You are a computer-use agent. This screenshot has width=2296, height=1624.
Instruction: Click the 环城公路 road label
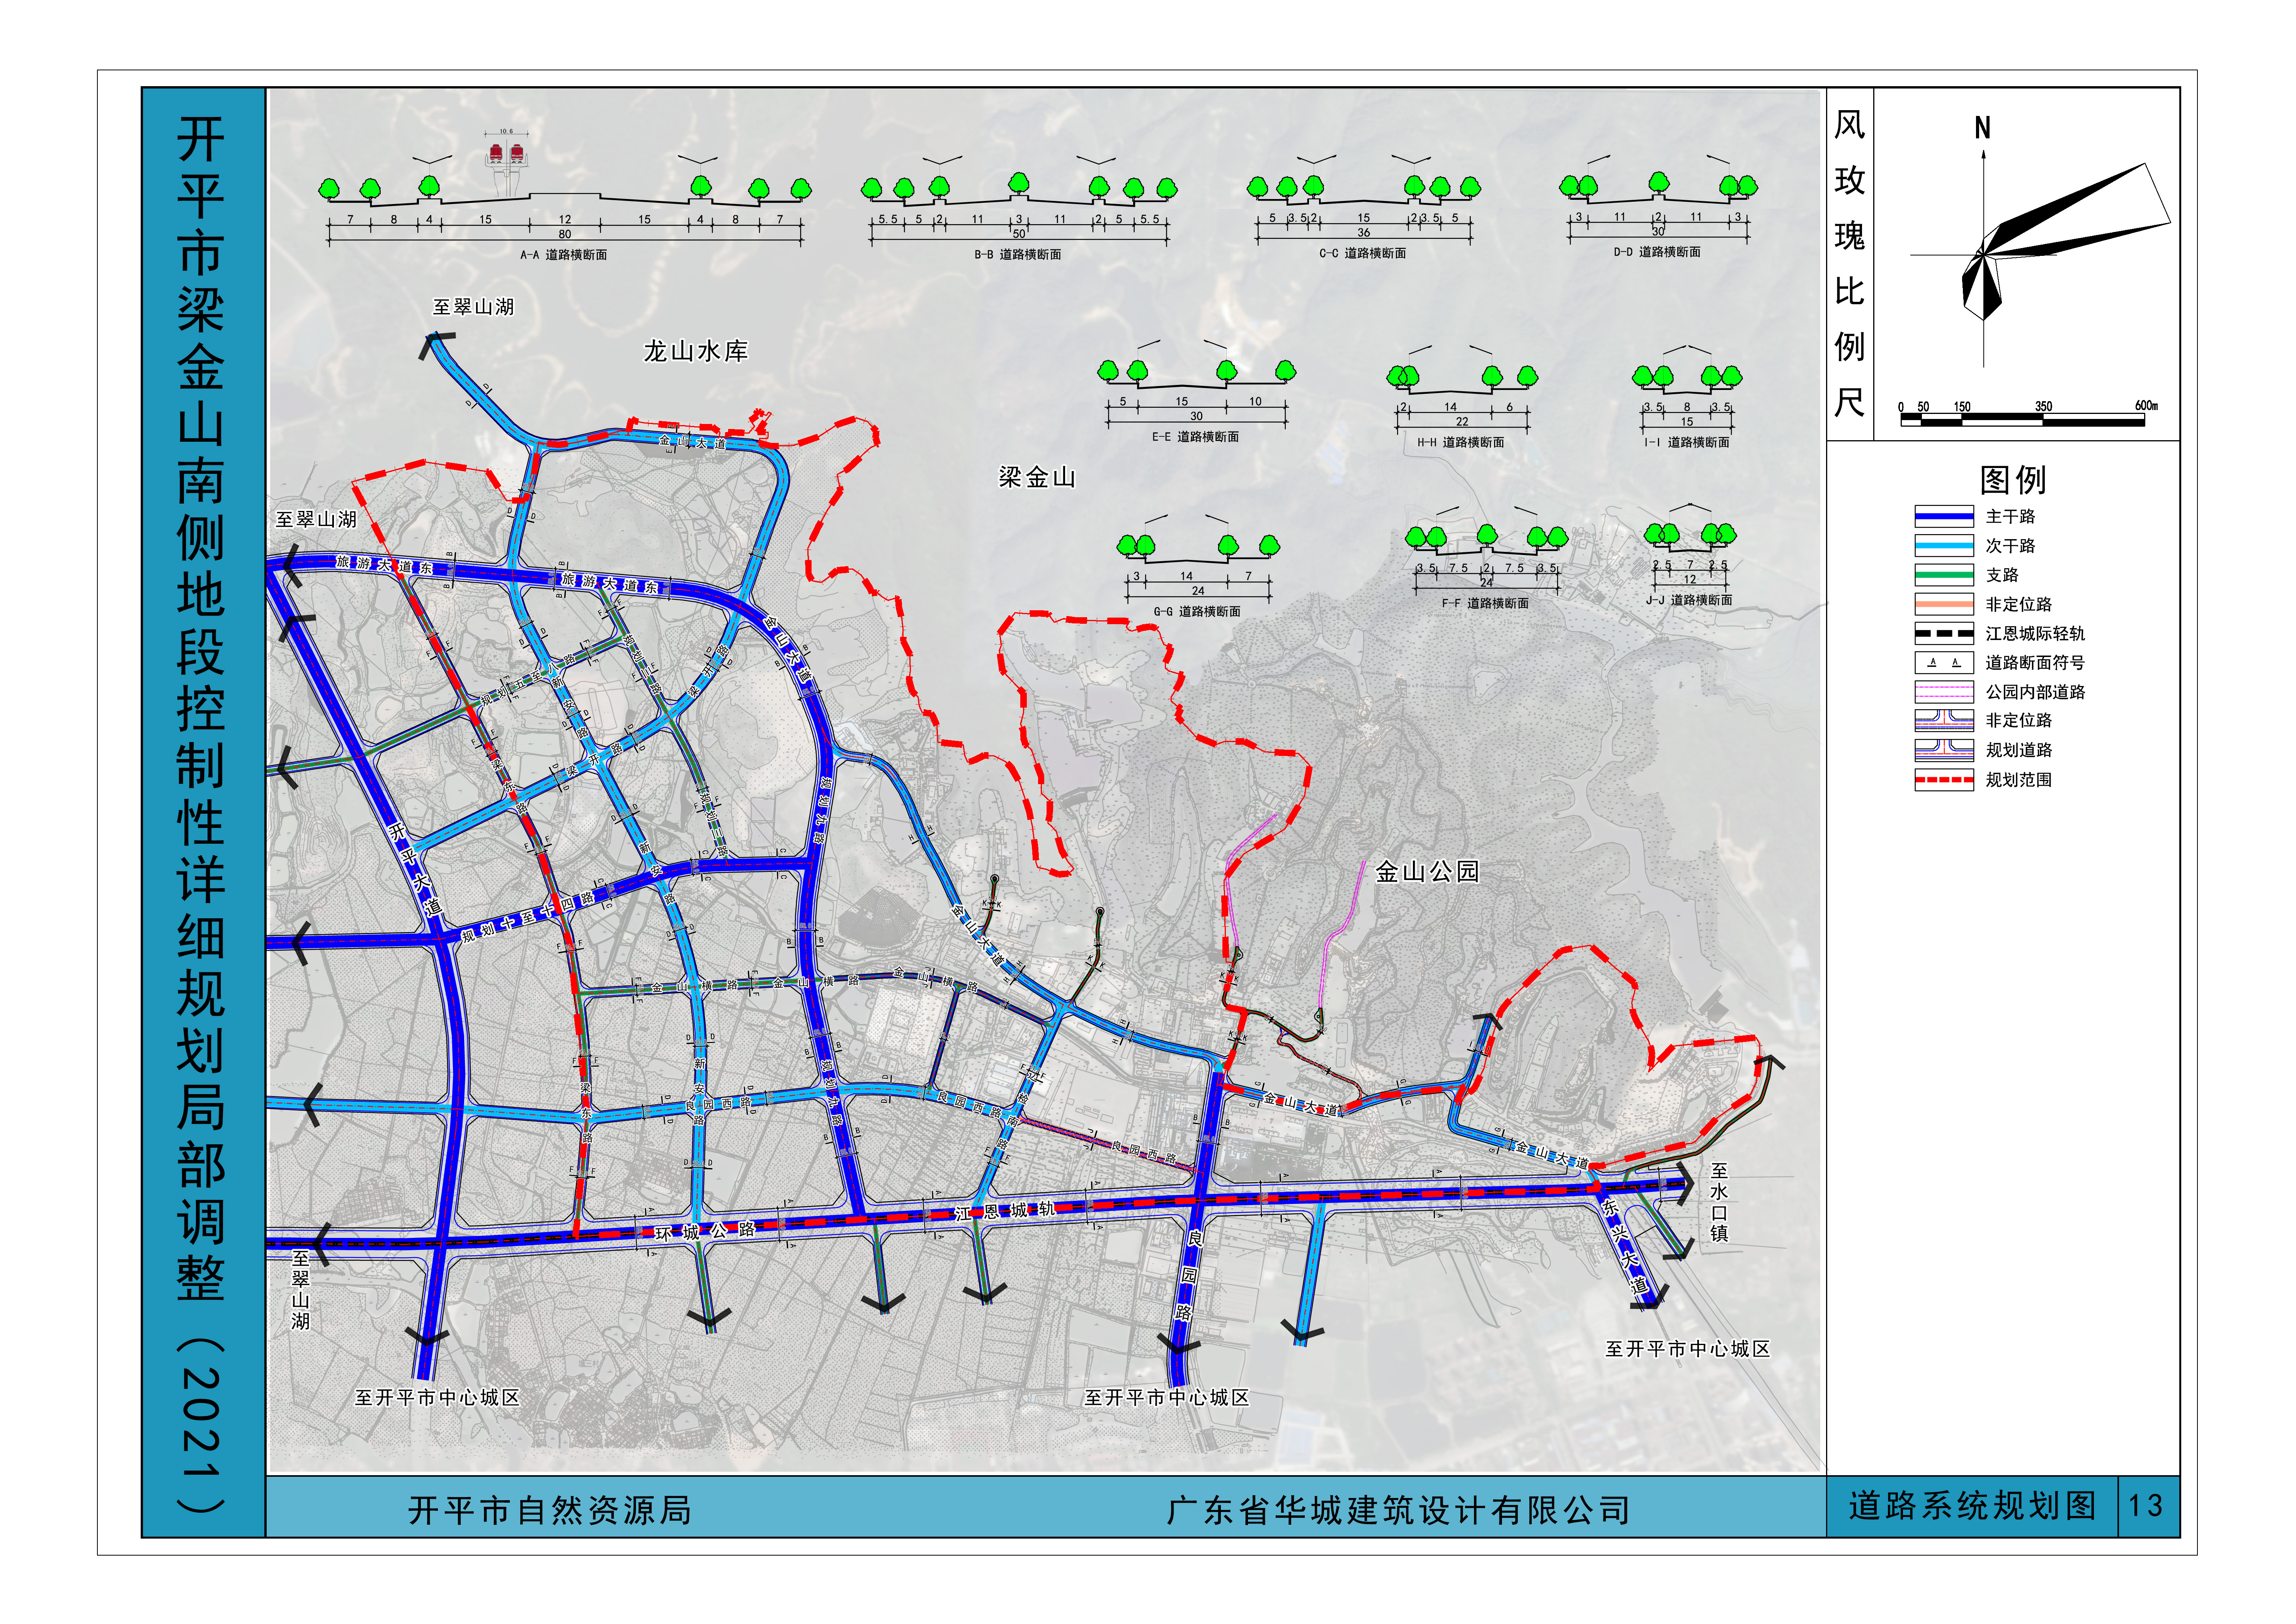pos(705,1232)
